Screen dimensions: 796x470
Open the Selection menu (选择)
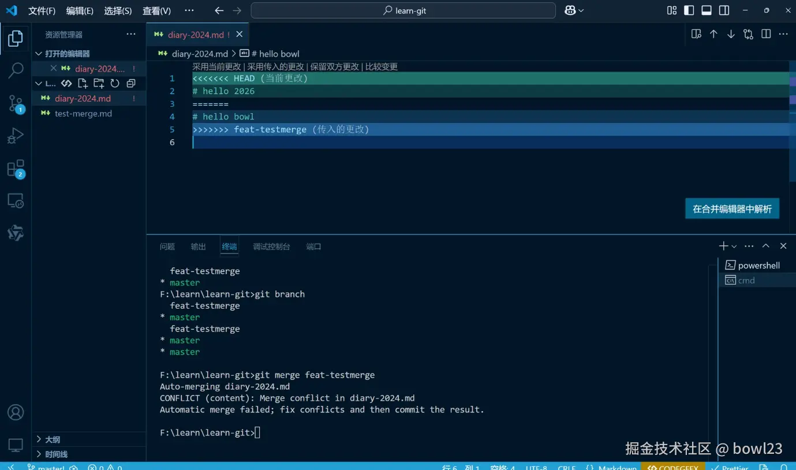coord(118,10)
